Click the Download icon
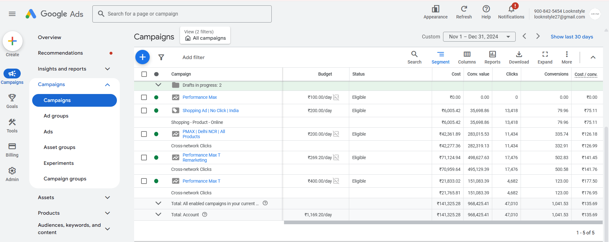Image resolution: width=609 pixels, height=242 pixels. [519, 54]
